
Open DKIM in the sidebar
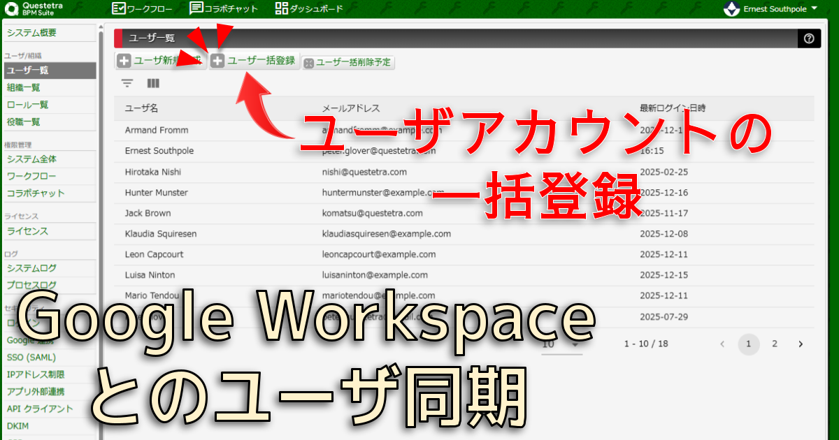49,425
